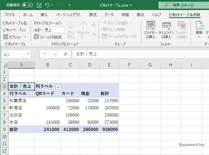Insert a slicer with スライサーの挿入
Screen dimensions: 209x155
point(151,30)
